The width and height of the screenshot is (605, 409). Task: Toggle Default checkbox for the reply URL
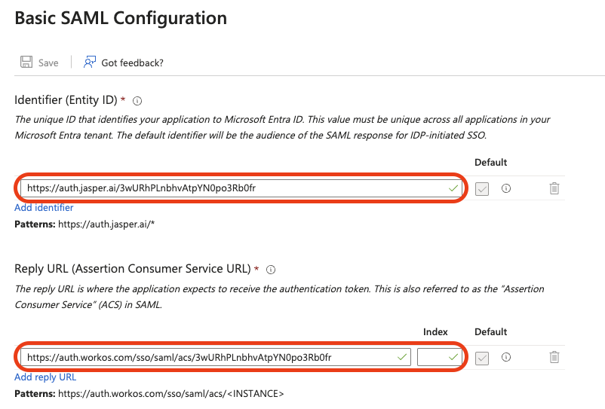pyautogui.click(x=483, y=357)
